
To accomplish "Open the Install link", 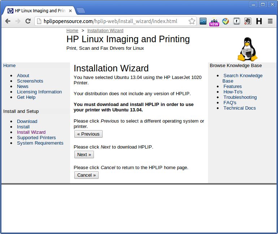I will (x=23, y=127).
